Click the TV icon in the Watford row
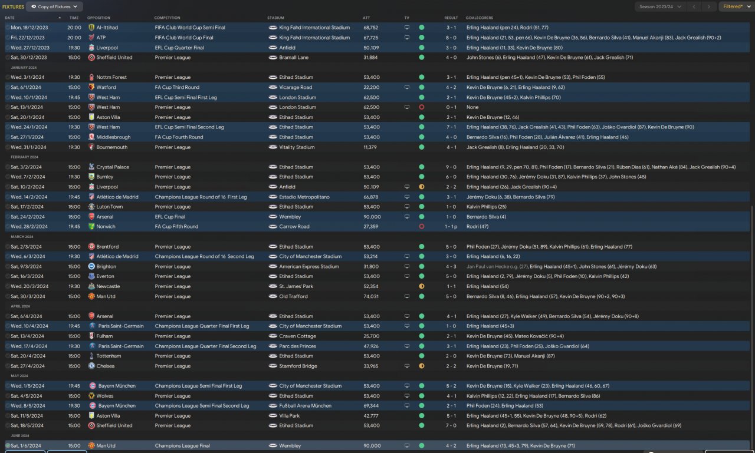 click(x=407, y=87)
